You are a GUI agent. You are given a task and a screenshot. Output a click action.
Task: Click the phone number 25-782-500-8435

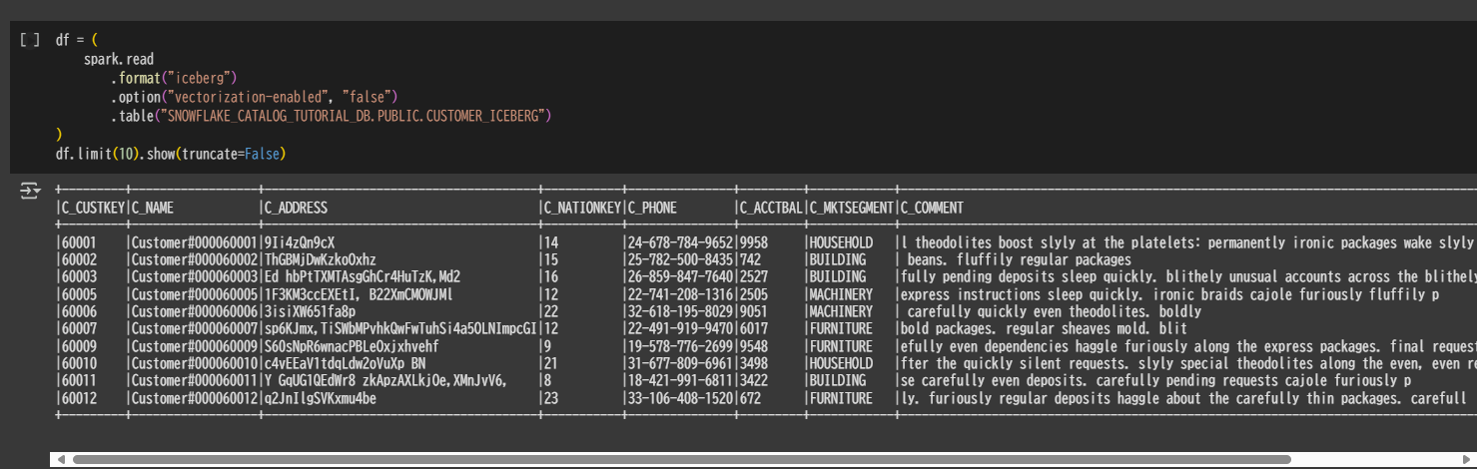(x=679, y=259)
